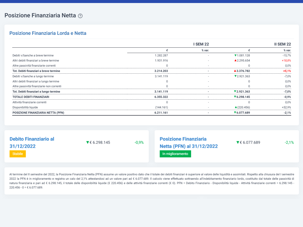Select the II SEM 22 column header

tap(283, 44)
